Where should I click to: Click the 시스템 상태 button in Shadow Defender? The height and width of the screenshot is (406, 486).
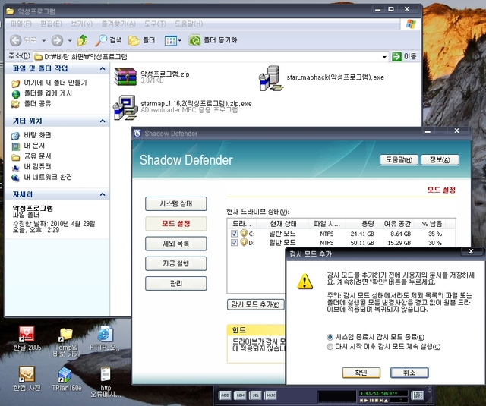pos(175,204)
